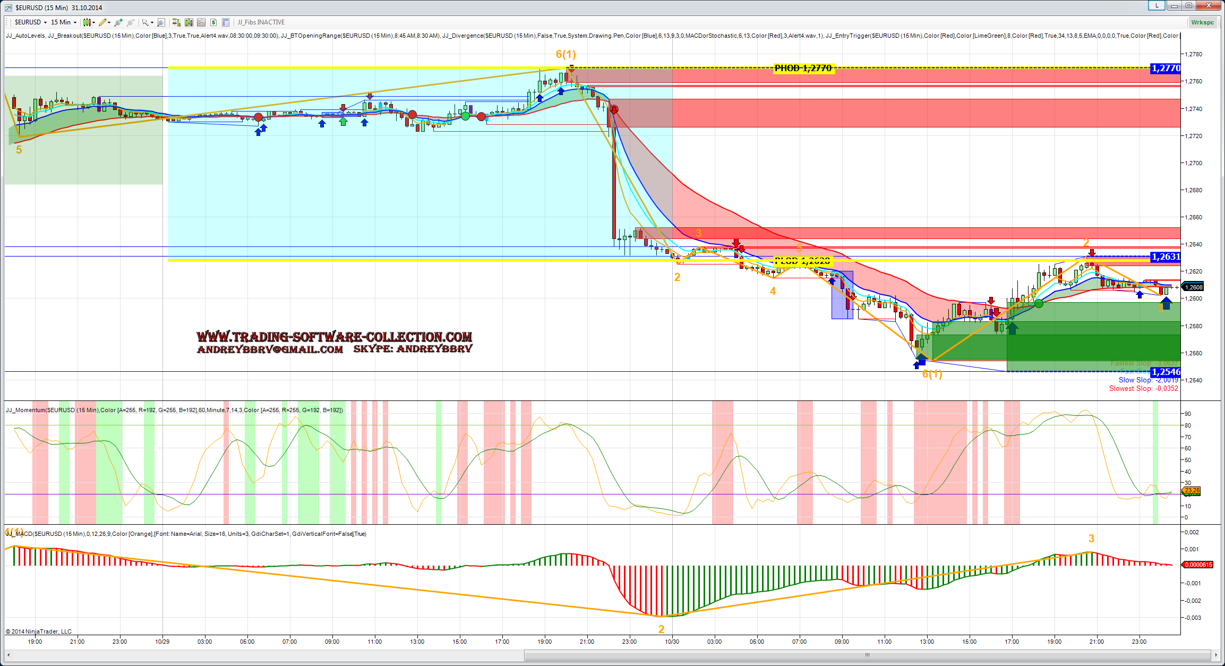Toggle the L link button in title bar
The width and height of the screenshot is (1225, 666).
coord(1157,5)
